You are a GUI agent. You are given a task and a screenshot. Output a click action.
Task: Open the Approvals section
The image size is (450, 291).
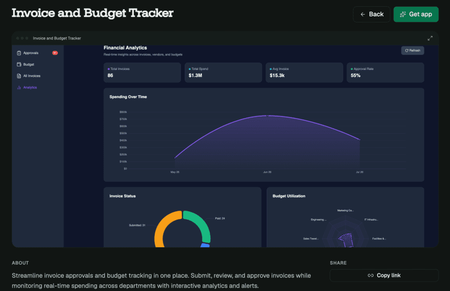37,53
